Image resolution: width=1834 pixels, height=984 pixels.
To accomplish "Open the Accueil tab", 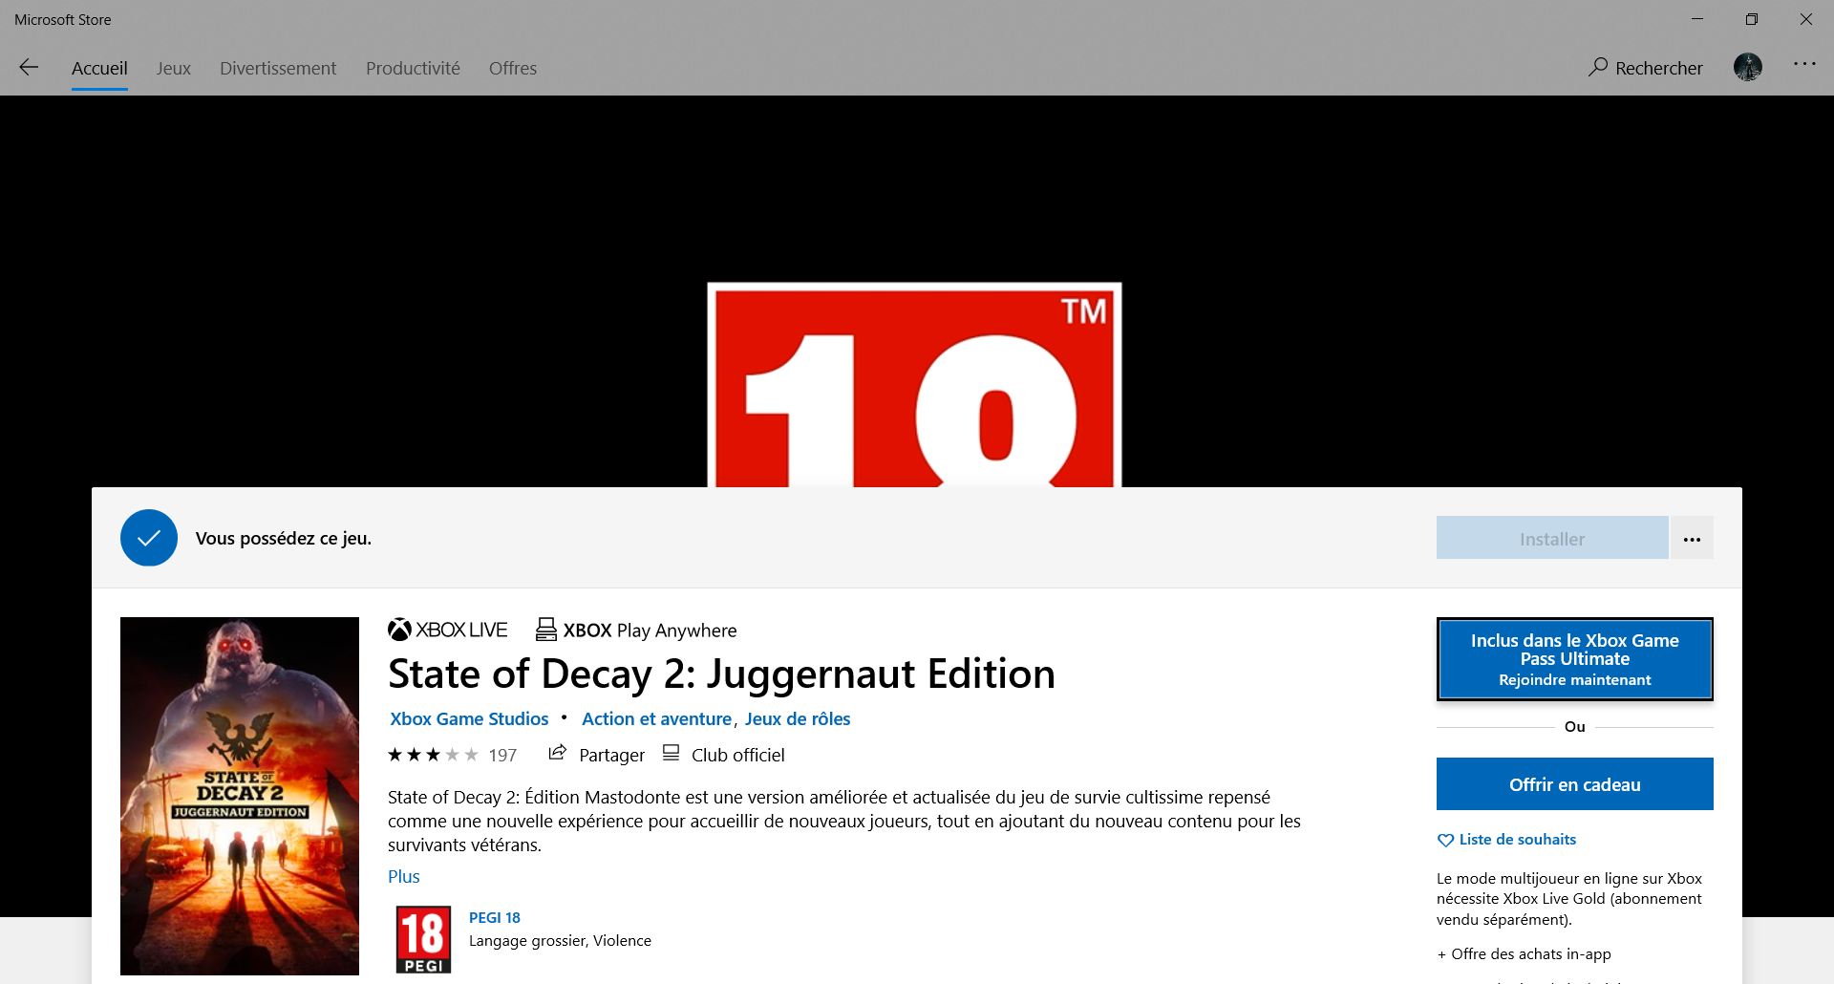I will click(x=99, y=68).
